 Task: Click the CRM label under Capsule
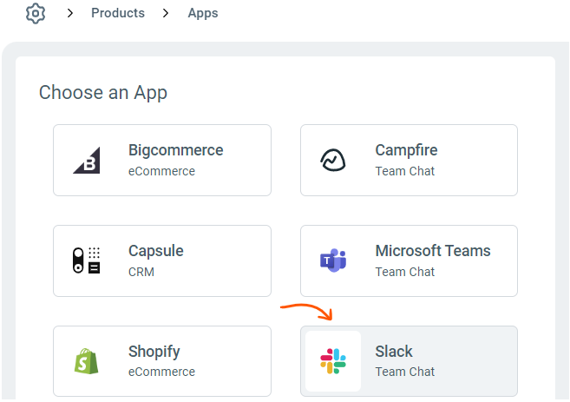pyautogui.click(x=141, y=272)
